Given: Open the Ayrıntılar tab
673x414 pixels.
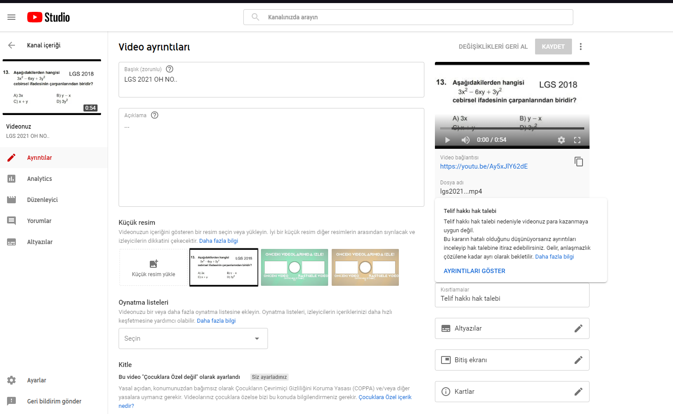Looking at the screenshot, I should tap(54, 158).
